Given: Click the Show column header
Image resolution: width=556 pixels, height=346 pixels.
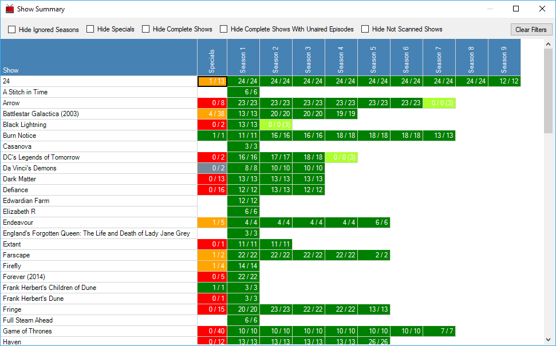Looking at the screenshot, I should coord(99,57).
